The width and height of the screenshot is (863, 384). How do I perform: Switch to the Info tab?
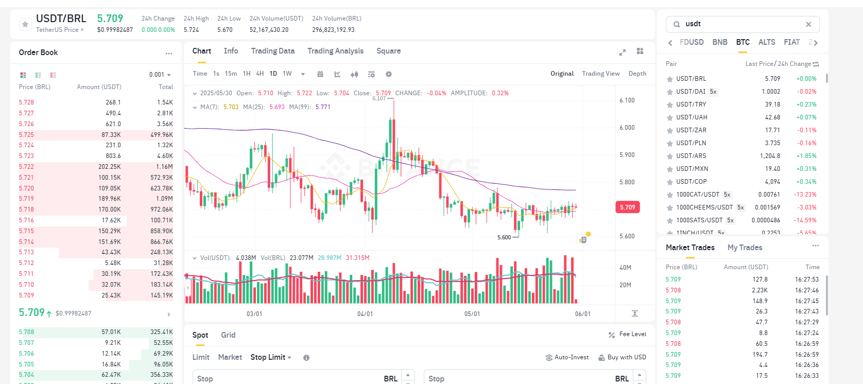(x=231, y=51)
